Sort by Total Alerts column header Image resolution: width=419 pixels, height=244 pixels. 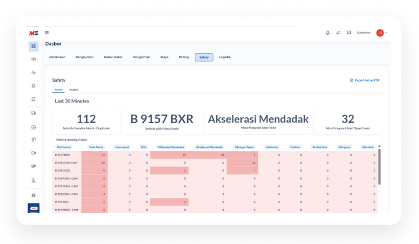coord(96,147)
